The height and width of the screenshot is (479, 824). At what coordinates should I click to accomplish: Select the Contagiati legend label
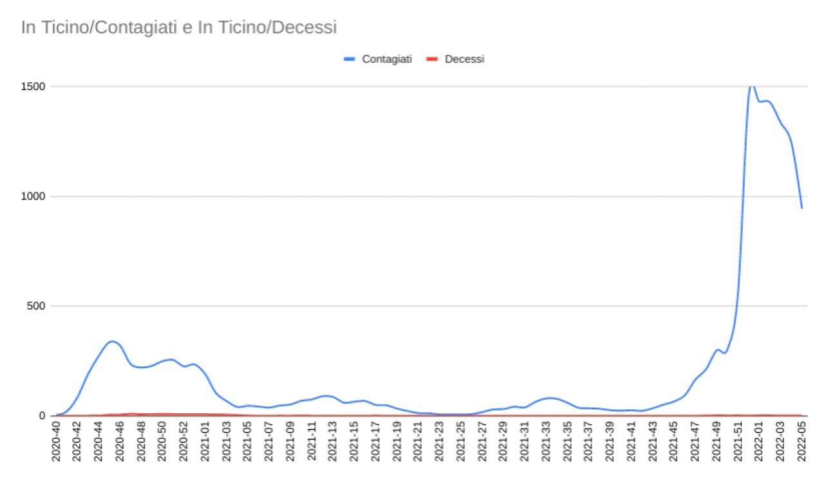tap(387, 59)
